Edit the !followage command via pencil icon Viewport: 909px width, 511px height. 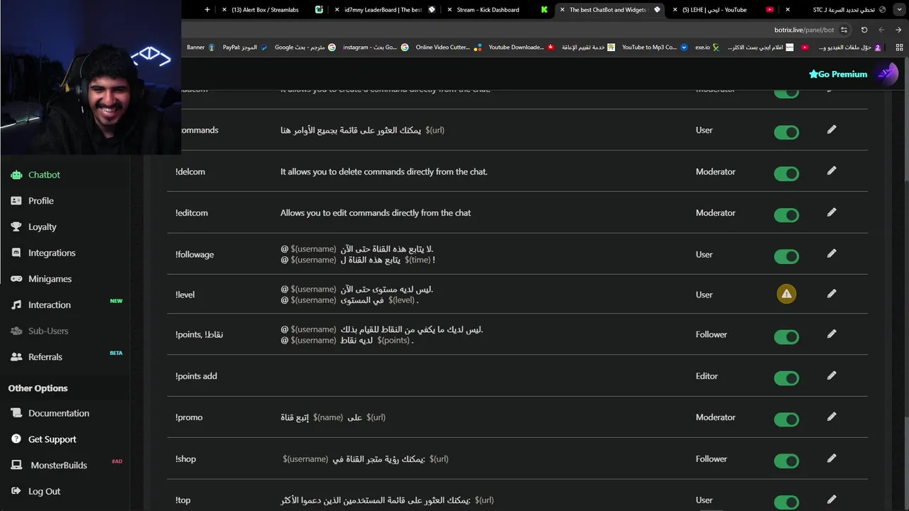(x=832, y=253)
